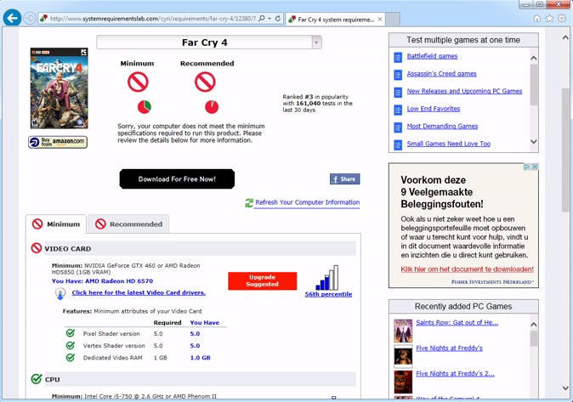Image resolution: width=573 pixels, height=402 pixels.
Task: Close the Fisher Investments advertisement
Action: pyautogui.click(x=535, y=167)
